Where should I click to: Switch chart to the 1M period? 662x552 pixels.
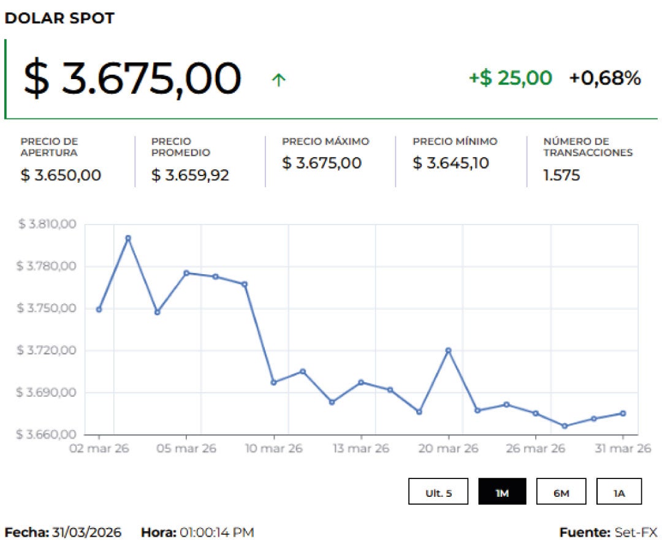(502, 492)
